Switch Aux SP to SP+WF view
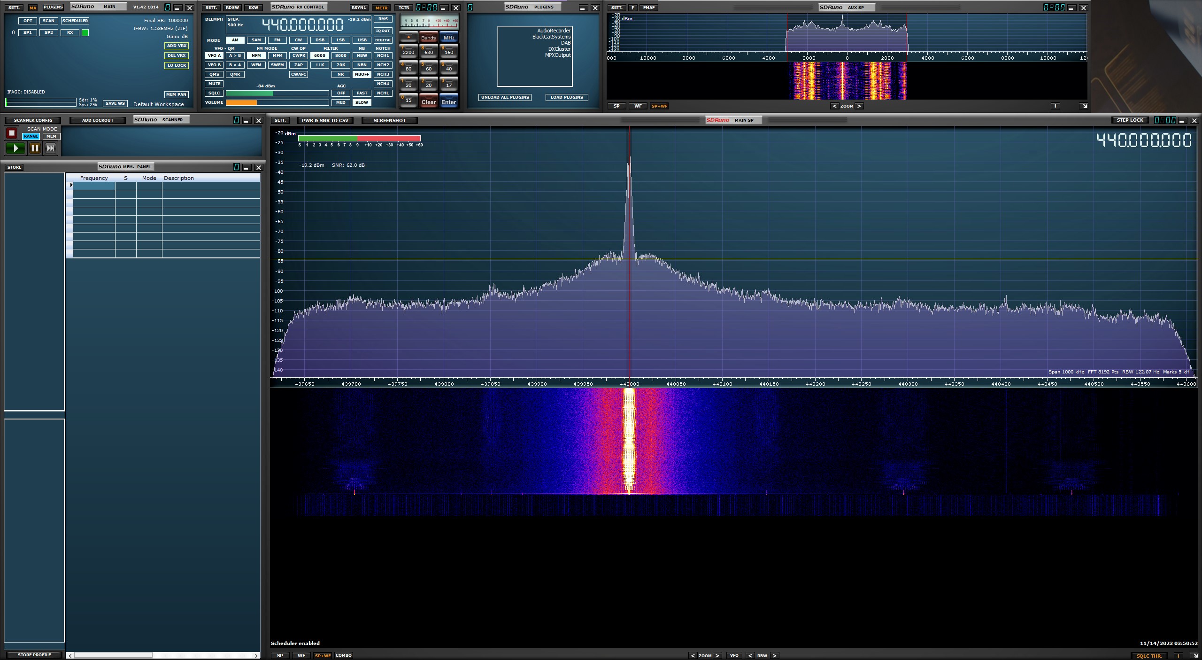 (659, 106)
